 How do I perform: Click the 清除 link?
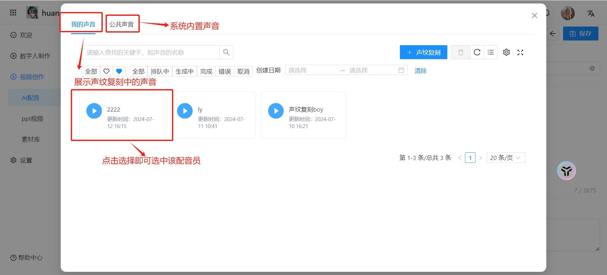(x=420, y=71)
